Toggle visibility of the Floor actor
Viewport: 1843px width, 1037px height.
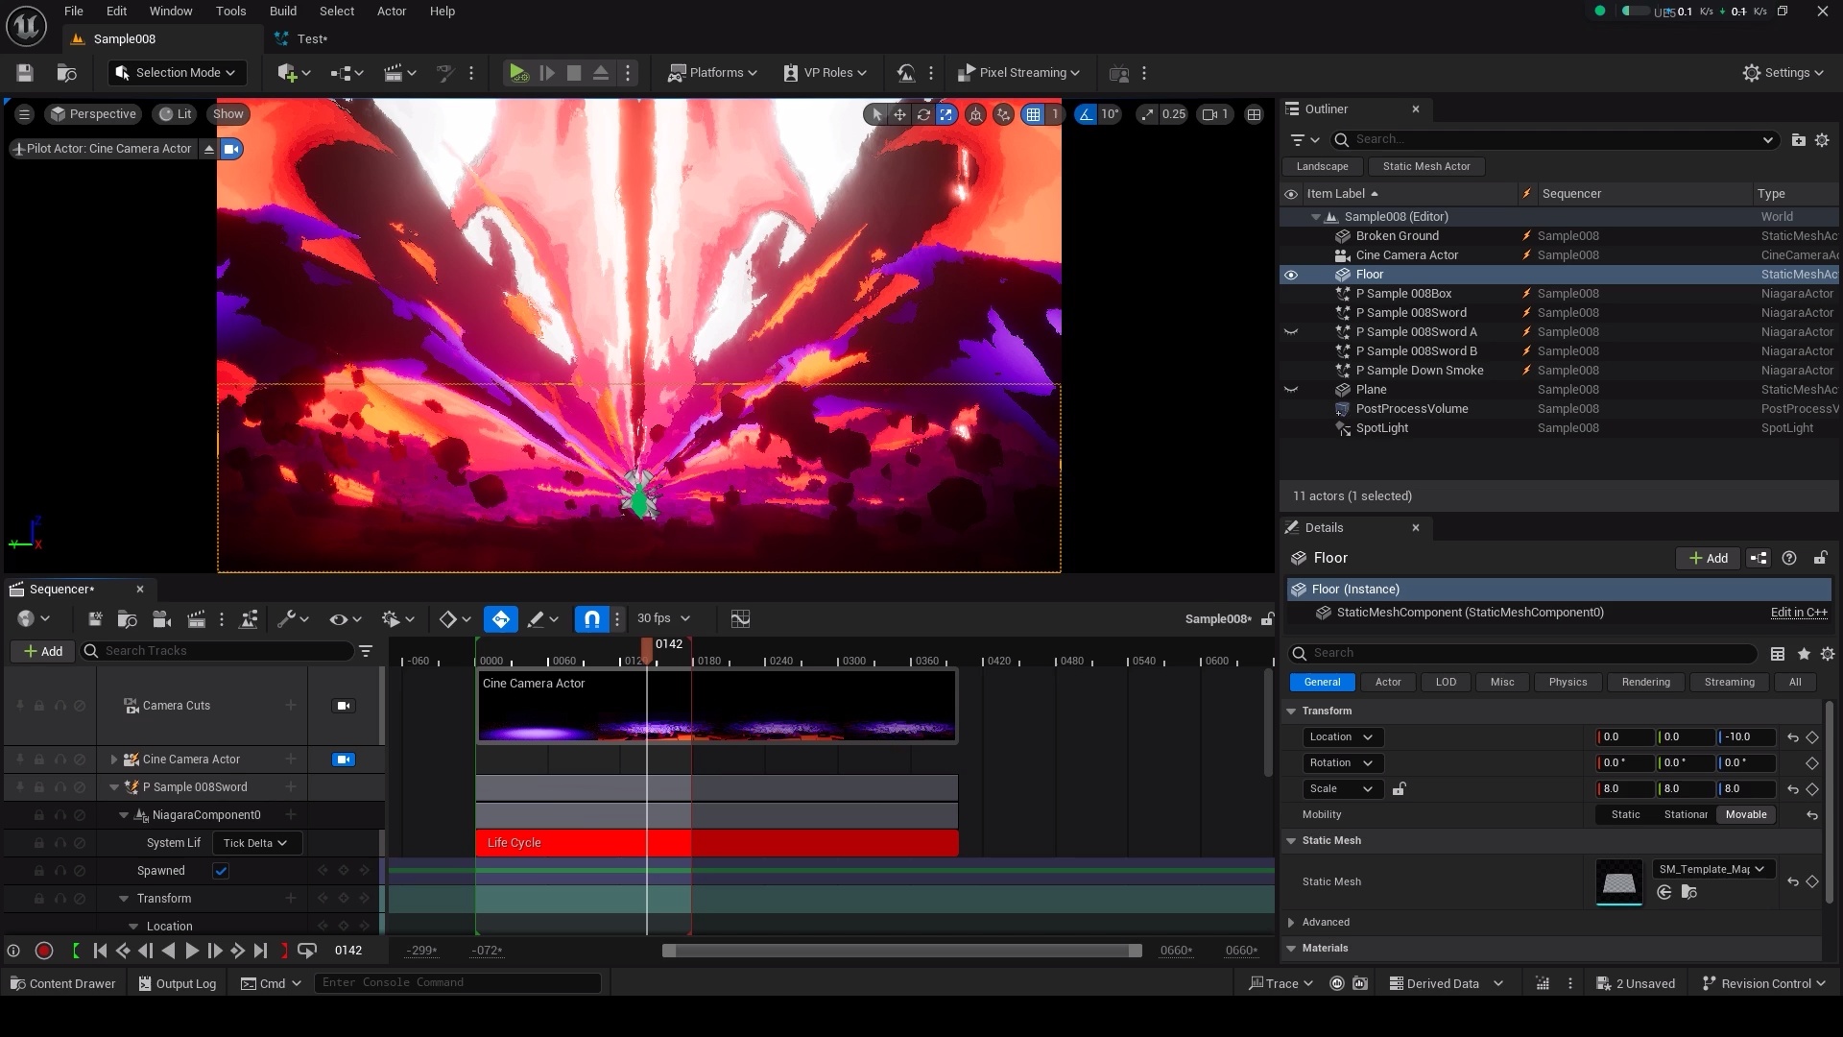click(x=1291, y=275)
